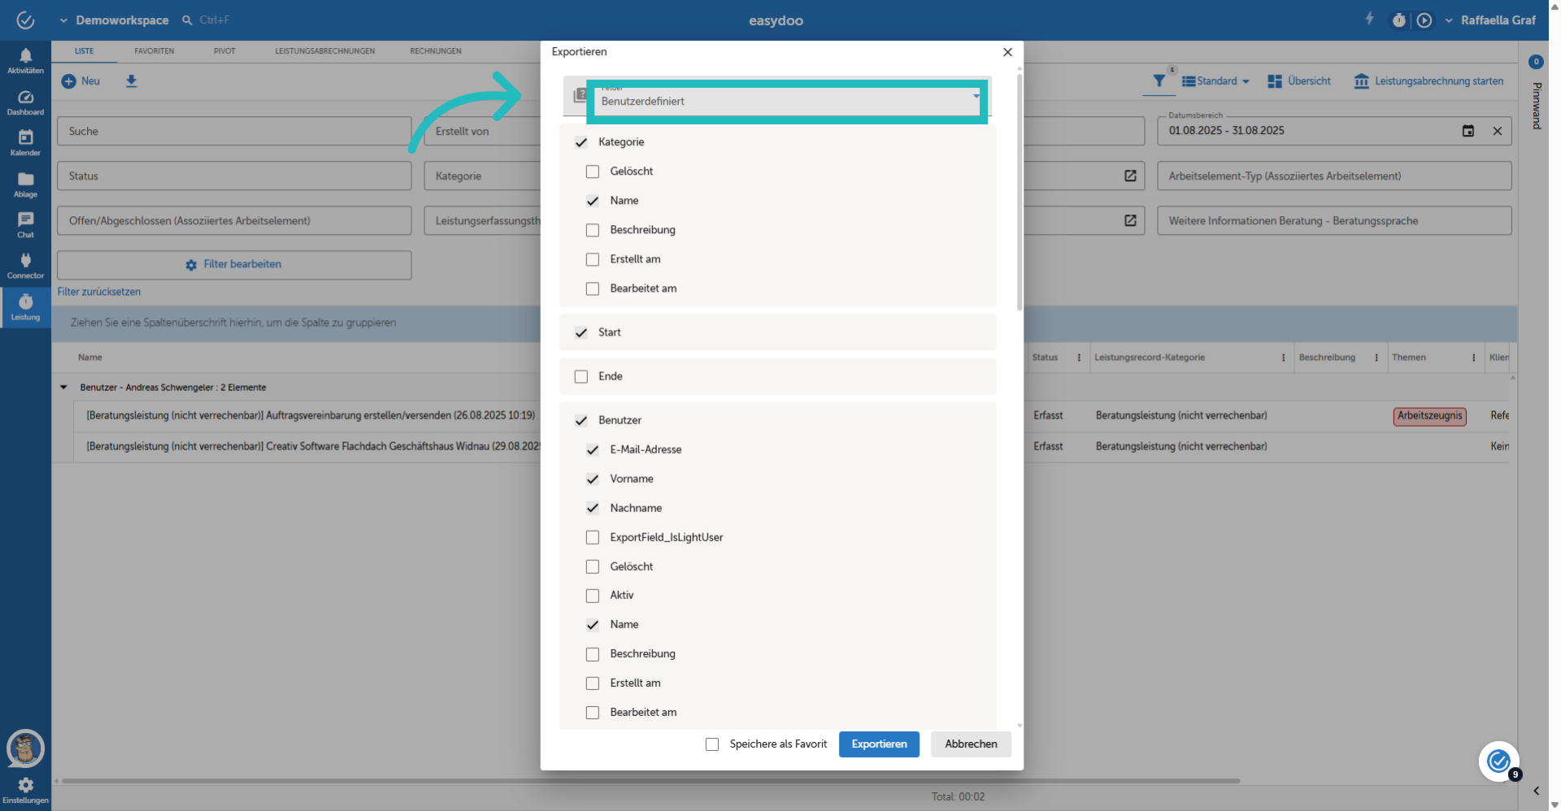The width and height of the screenshot is (1561, 811).
Task: Click the floating easydoo help badge
Action: click(1498, 761)
